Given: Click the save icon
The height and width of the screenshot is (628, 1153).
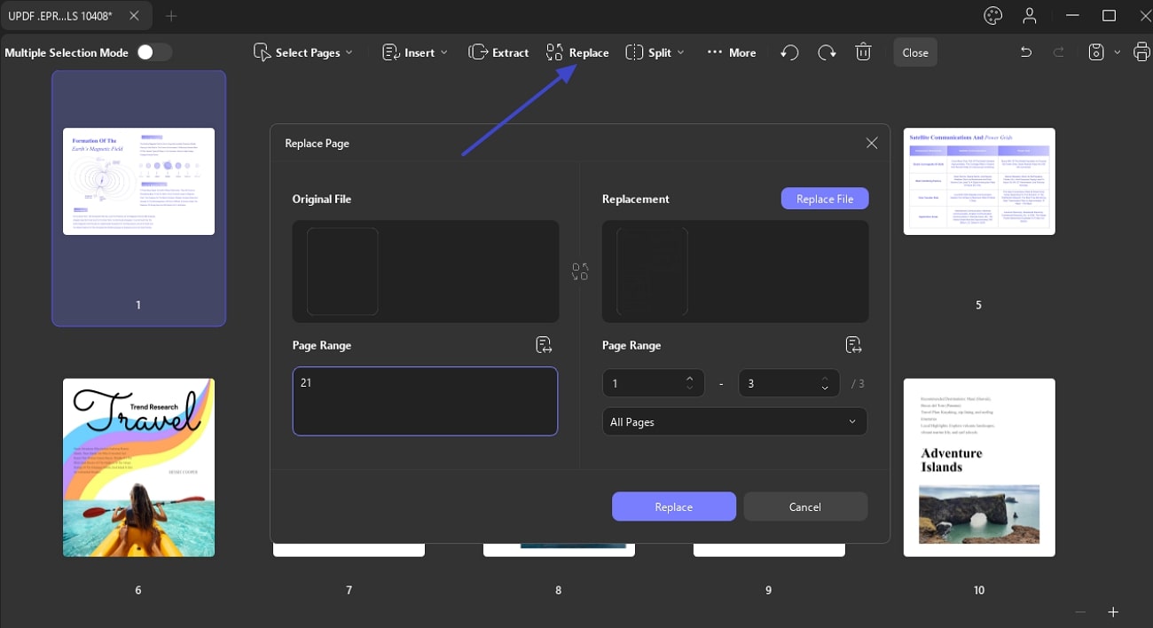Looking at the screenshot, I should click(1096, 52).
